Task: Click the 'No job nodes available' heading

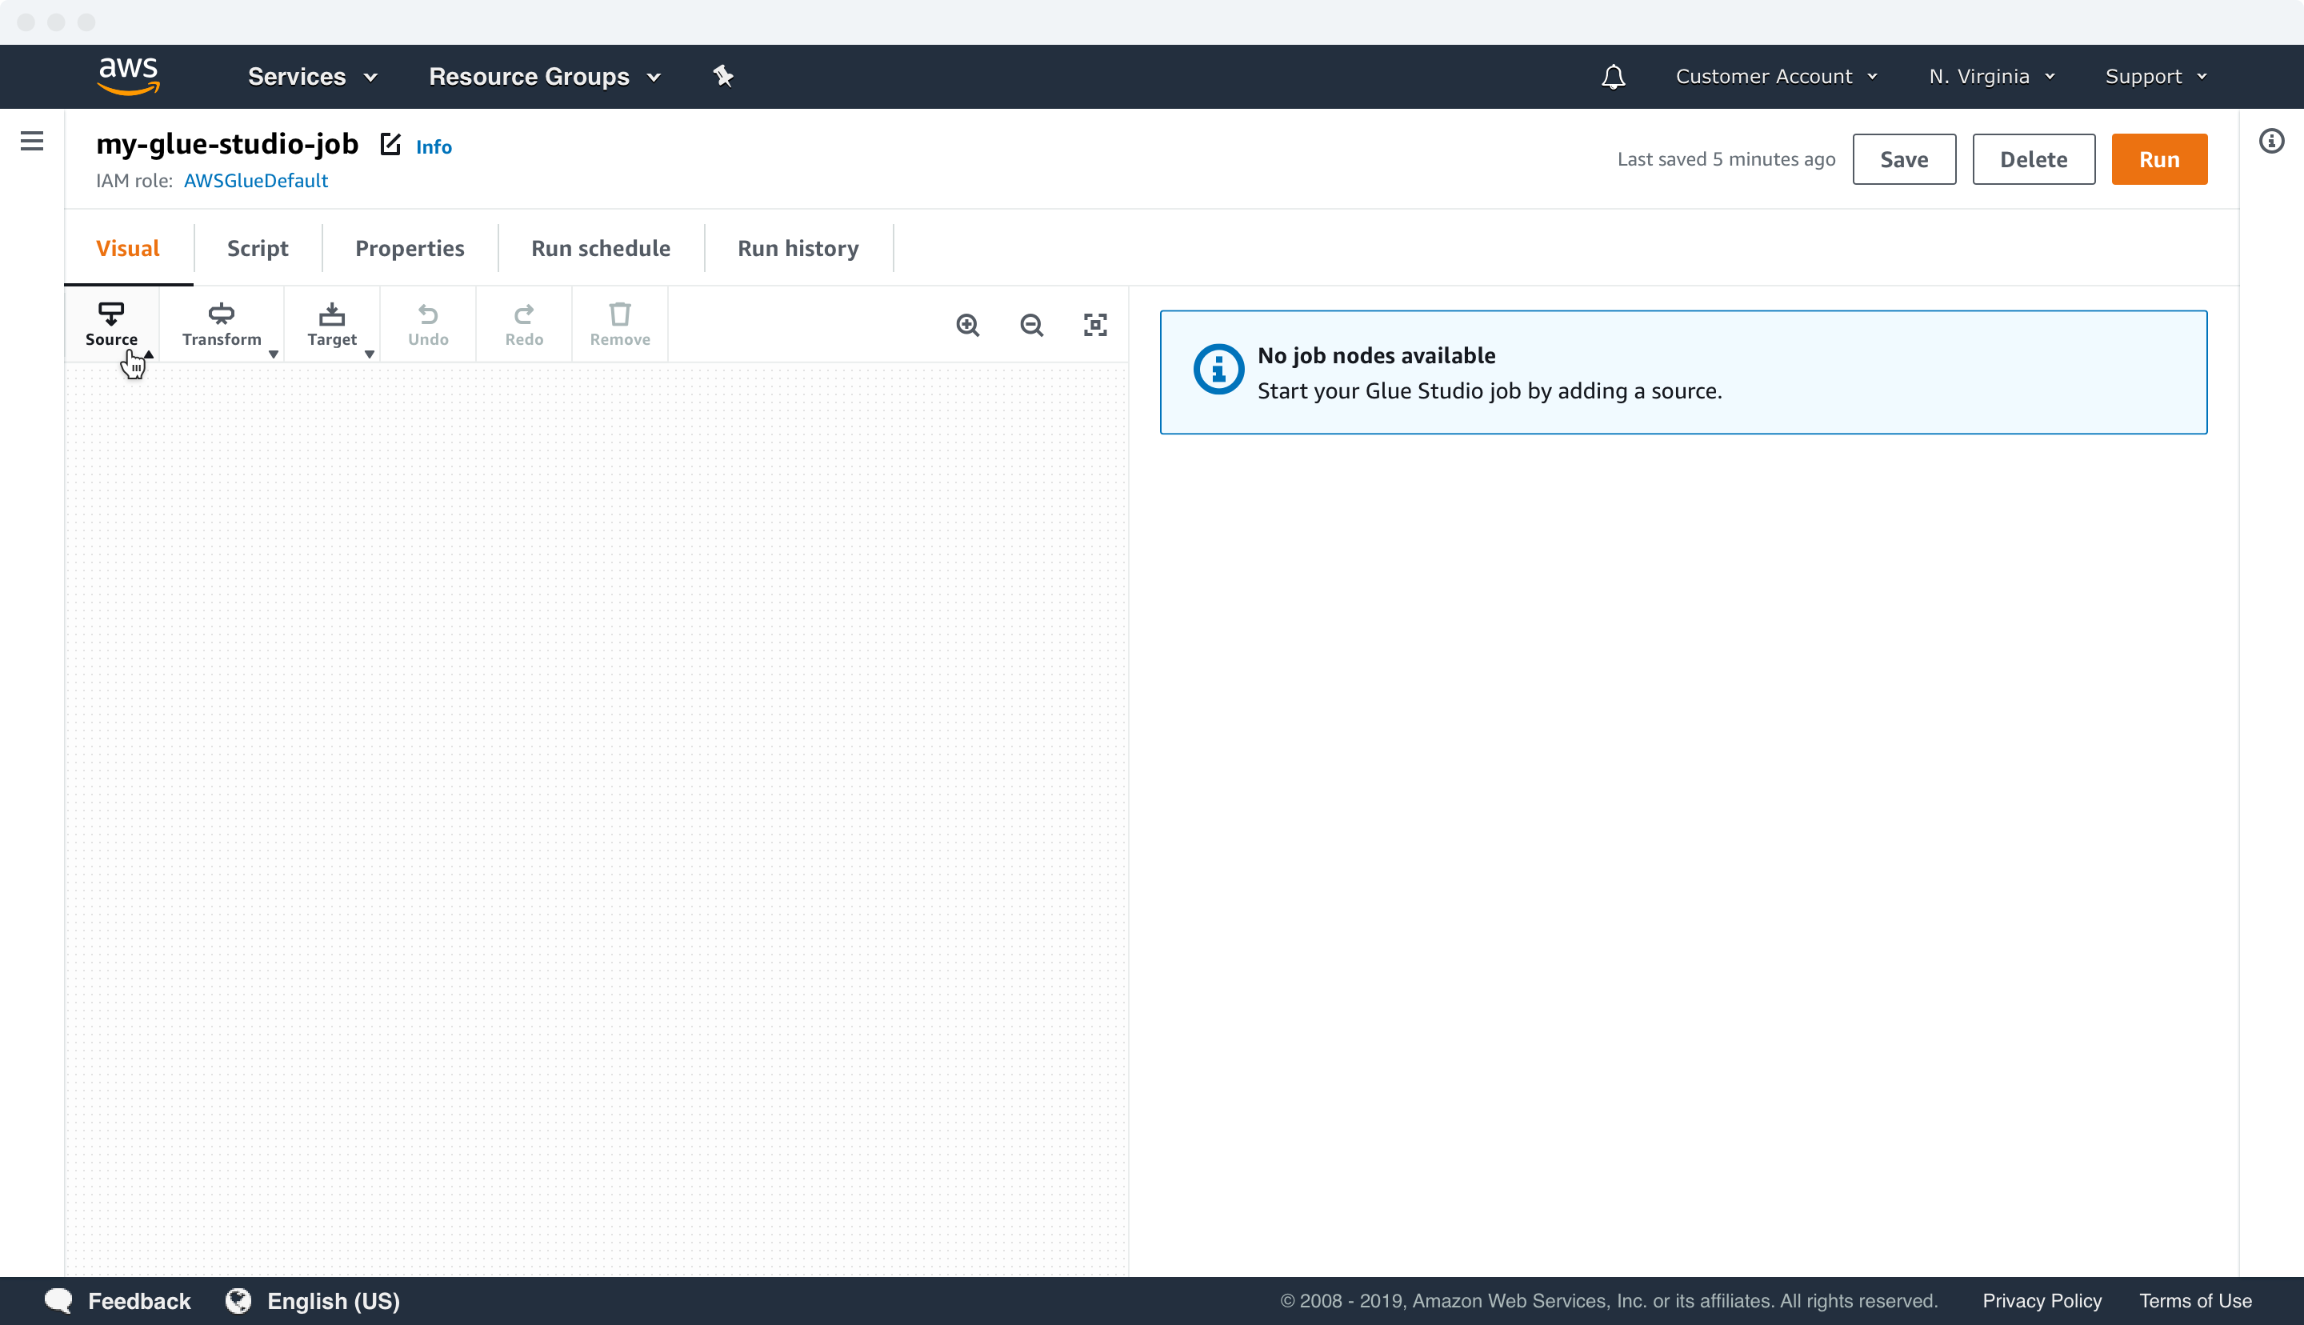Action: (x=1375, y=356)
